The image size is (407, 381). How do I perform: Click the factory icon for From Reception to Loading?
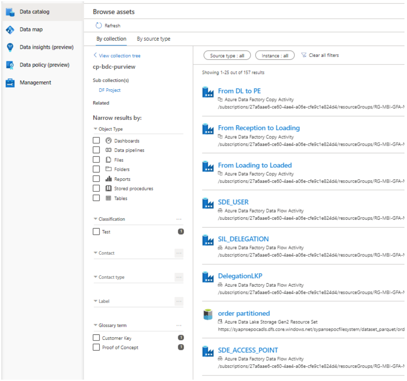click(x=208, y=129)
